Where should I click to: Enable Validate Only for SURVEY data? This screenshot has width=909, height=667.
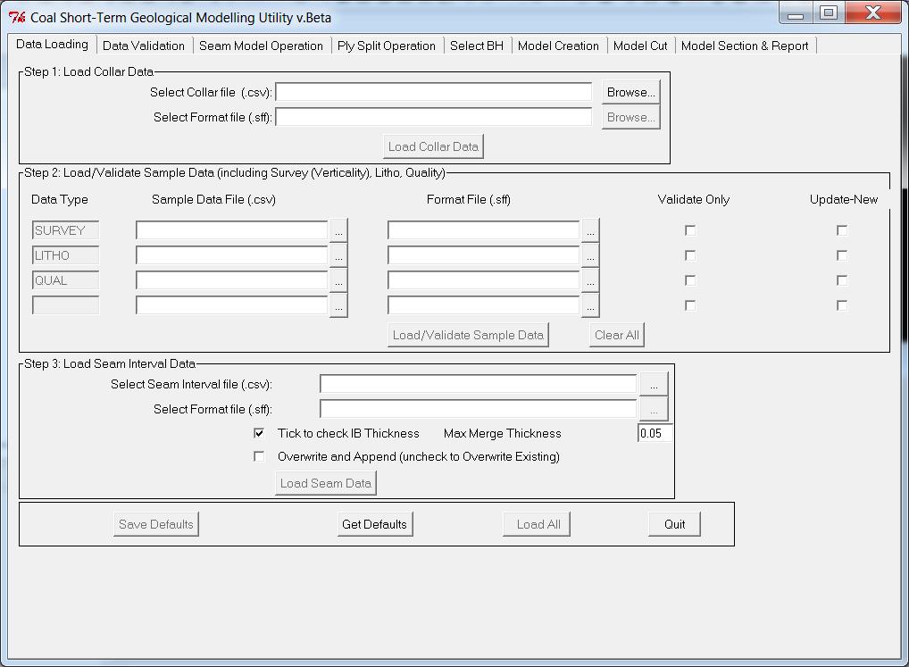point(689,229)
